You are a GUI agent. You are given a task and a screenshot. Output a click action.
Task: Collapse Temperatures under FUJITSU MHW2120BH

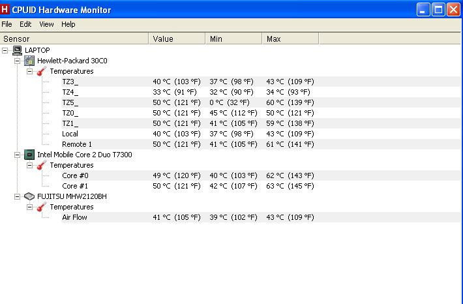tap(29, 207)
